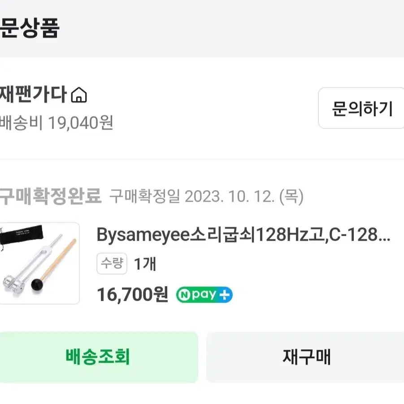Click the 재팬가다 store name

[x=33, y=94]
